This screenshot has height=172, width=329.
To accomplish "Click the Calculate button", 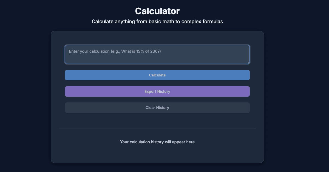I will (x=157, y=75).
